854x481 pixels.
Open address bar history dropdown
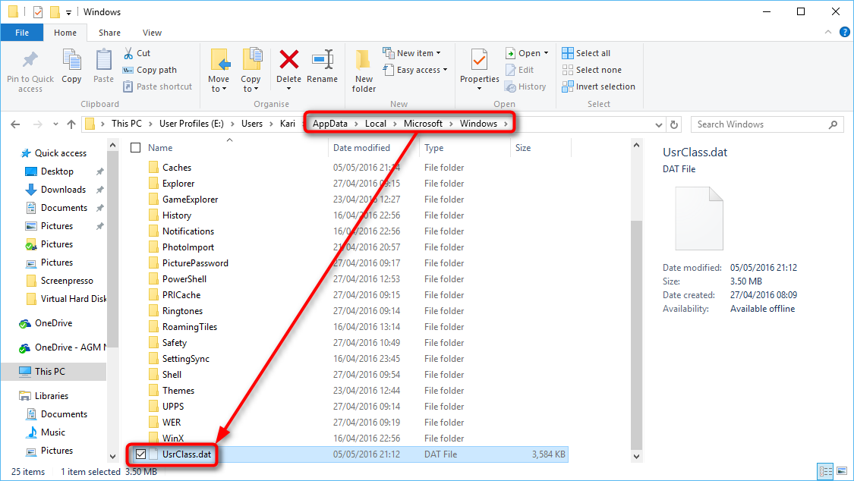(658, 124)
